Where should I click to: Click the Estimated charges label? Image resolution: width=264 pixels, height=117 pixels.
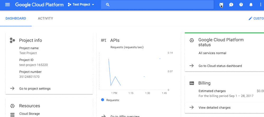[212, 91]
